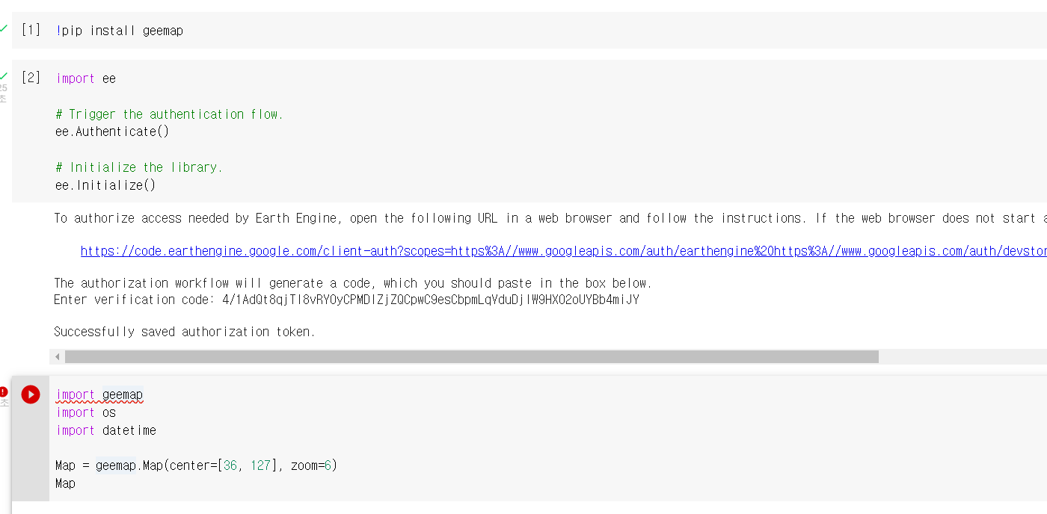Select the execution counter [1]

pos(30,29)
